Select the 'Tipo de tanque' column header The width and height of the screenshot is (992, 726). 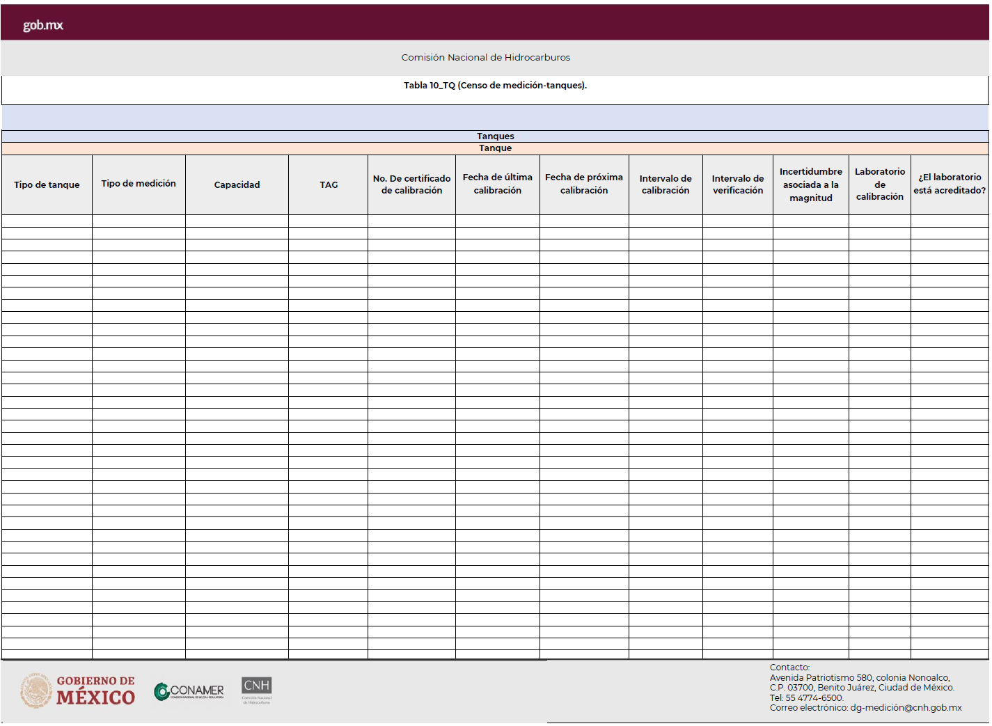(x=47, y=185)
